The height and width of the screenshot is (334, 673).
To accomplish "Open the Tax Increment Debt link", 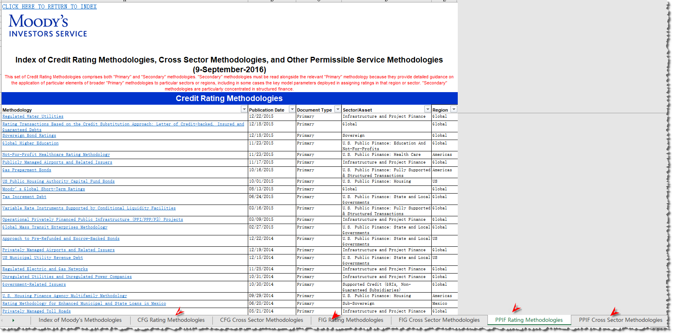I will (x=24, y=197).
